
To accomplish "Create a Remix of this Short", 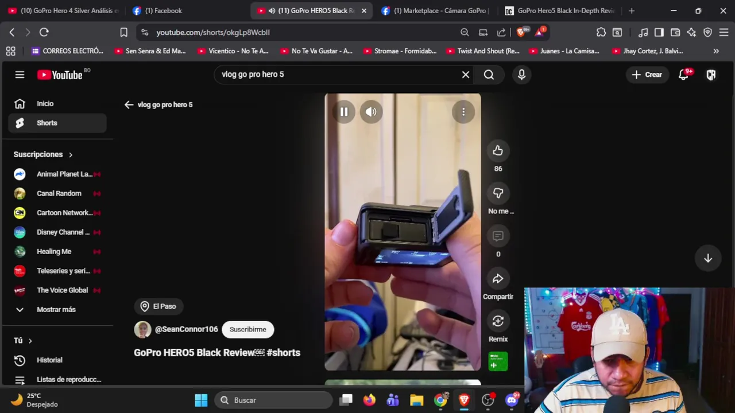I will pos(498,321).
